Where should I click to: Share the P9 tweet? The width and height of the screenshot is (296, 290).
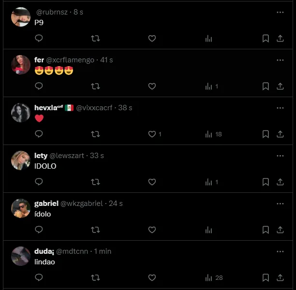tap(280, 39)
